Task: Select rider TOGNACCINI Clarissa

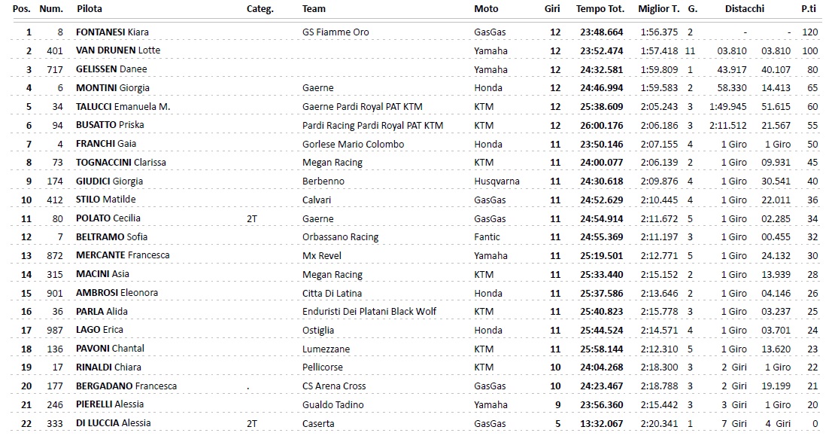Action: pos(121,163)
